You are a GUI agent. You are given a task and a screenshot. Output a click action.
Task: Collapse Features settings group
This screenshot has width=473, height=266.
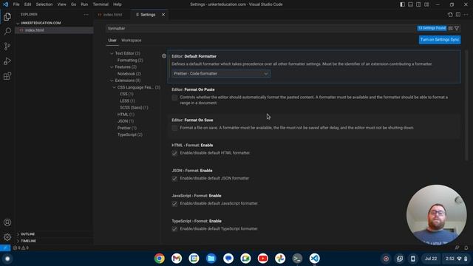(x=112, y=67)
